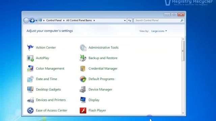216x121 pixels.
Task: Open the AutoPlay icon
Action: (x=30, y=58)
